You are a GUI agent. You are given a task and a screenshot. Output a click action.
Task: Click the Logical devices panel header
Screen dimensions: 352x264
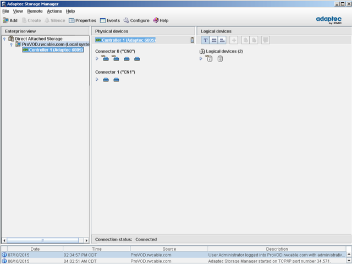[x=274, y=31]
